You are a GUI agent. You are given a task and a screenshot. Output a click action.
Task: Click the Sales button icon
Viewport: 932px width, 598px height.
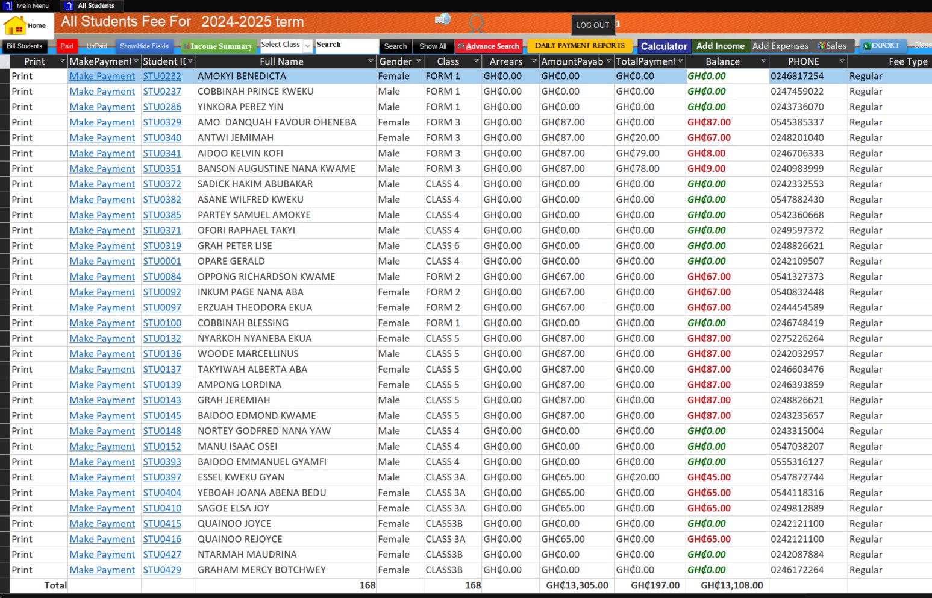coord(831,46)
